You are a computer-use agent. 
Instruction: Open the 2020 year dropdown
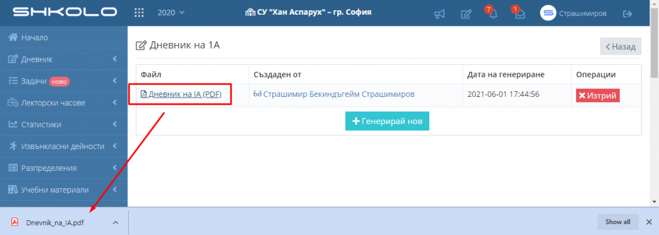coord(171,13)
